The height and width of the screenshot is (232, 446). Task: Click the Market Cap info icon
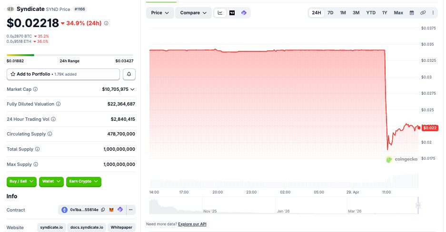[x=36, y=89]
